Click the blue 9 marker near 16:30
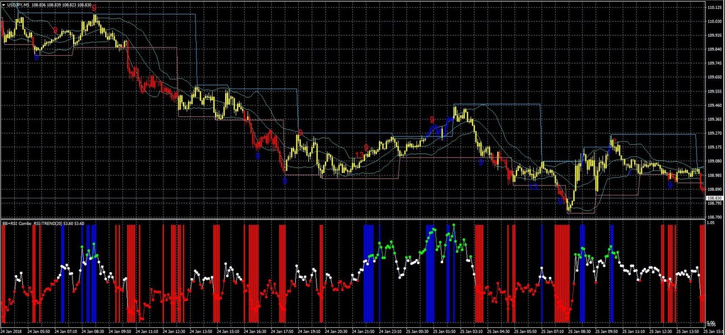The width and height of the screenshot is (725, 335). tap(257, 156)
